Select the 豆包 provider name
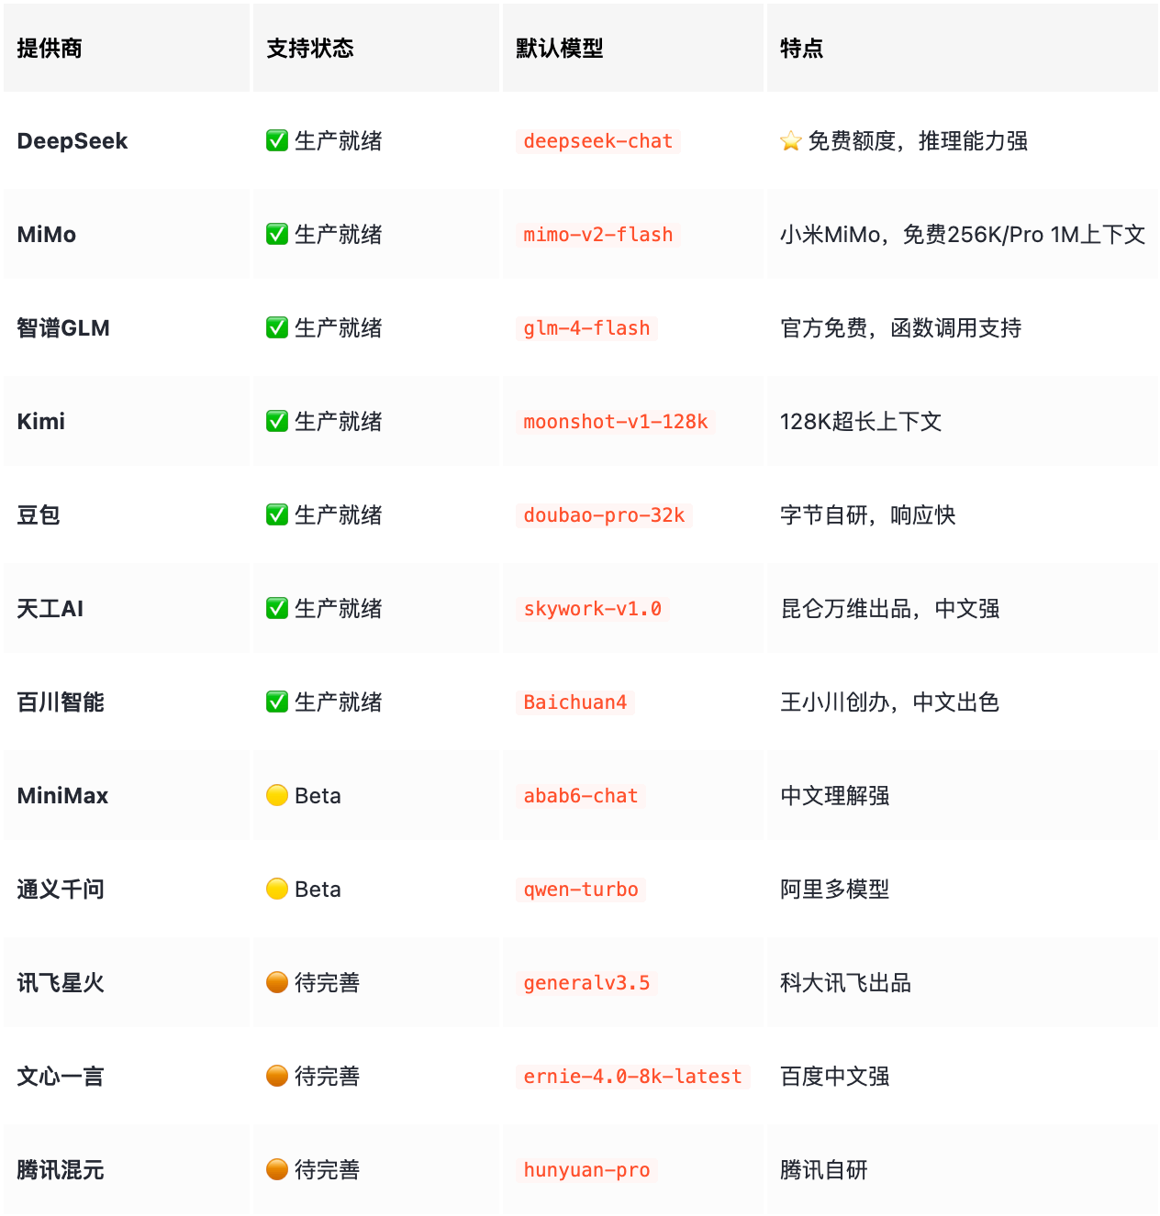Viewport: 1160px width, 1216px height. [x=39, y=514]
